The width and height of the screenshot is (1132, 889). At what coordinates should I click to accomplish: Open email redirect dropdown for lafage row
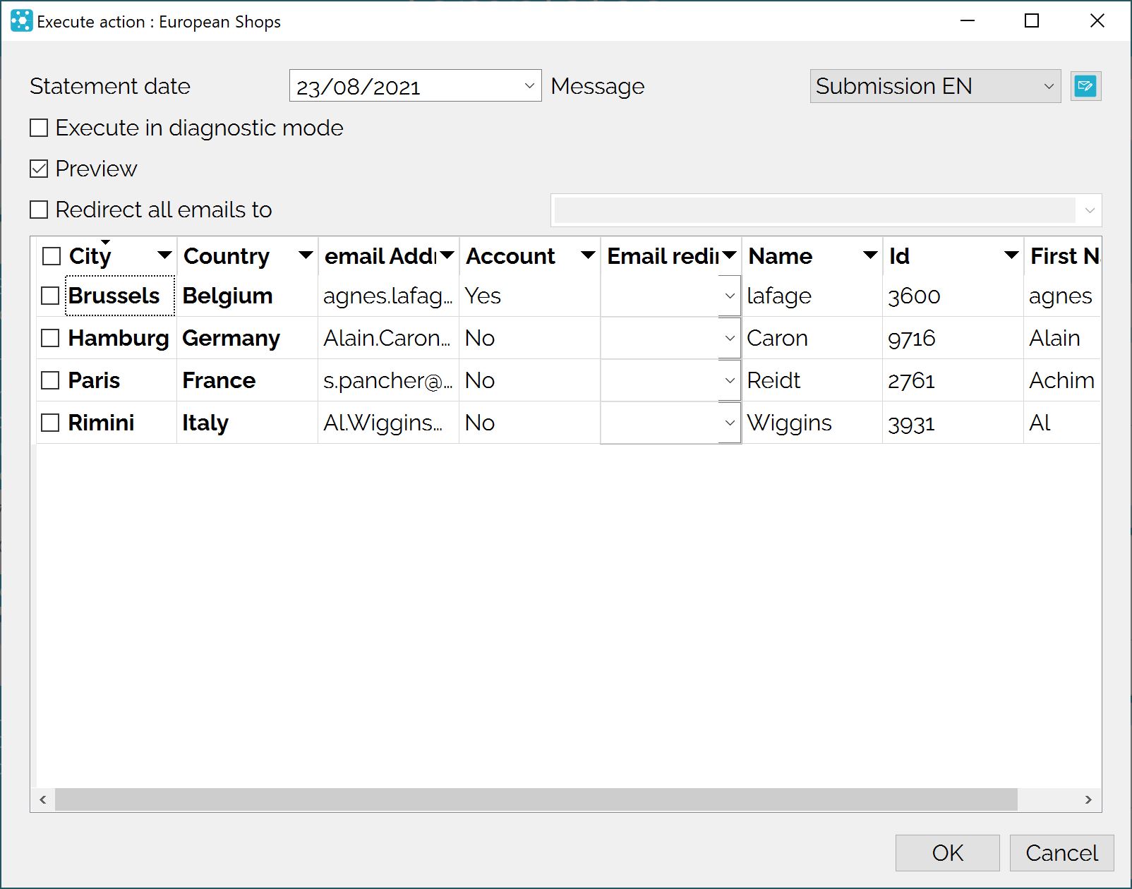730,296
